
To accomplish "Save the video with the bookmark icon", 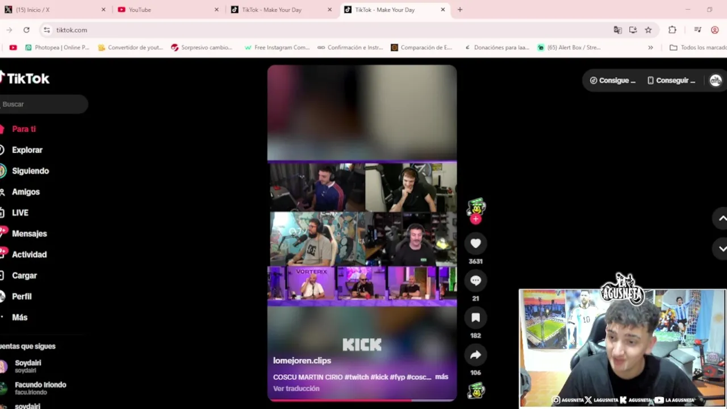I will (475, 318).
